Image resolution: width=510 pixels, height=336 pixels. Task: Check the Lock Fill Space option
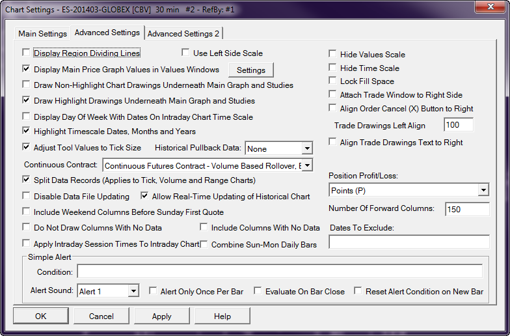(332, 81)
